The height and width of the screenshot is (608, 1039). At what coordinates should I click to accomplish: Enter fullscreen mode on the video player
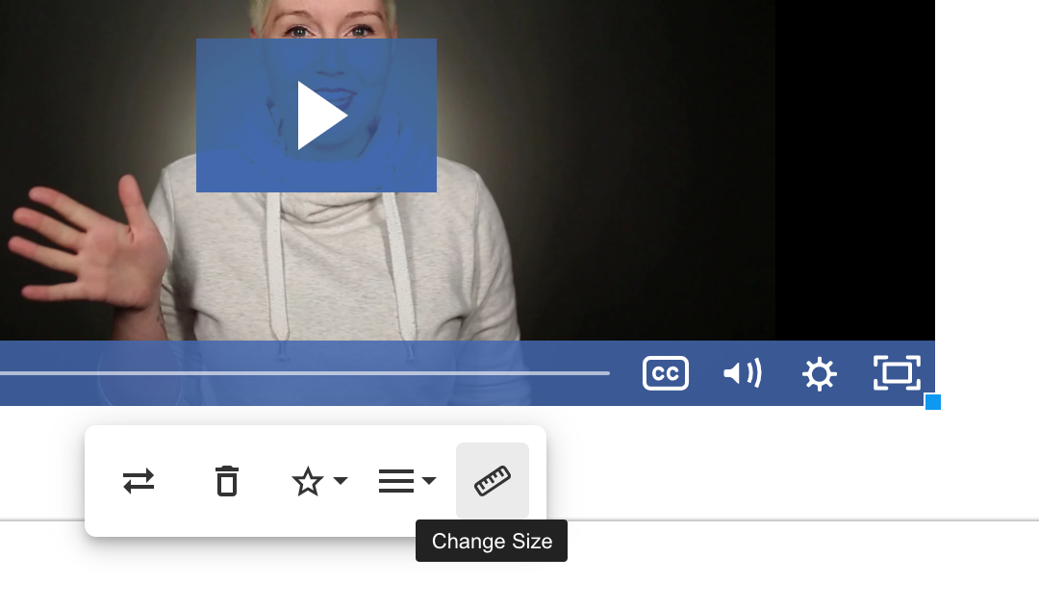pos(897,373)
